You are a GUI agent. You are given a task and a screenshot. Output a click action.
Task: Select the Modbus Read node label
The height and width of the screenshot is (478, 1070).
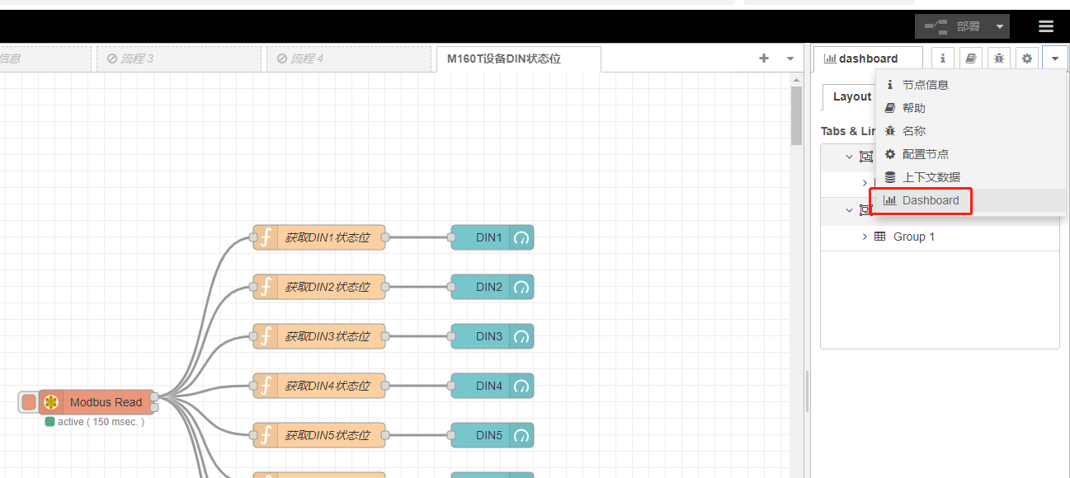(x=106, y=402)
